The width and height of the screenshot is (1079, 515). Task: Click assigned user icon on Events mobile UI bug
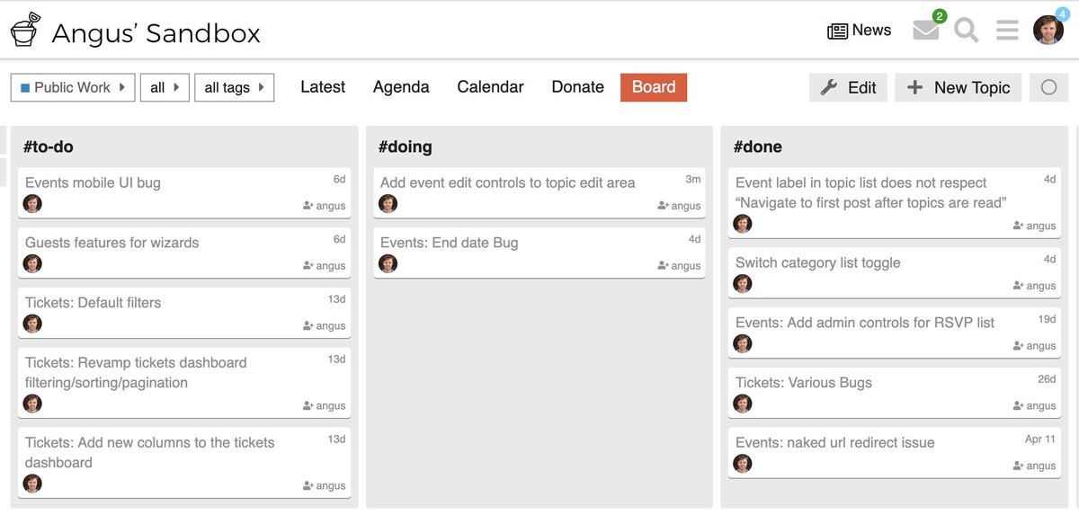[308, 206]
